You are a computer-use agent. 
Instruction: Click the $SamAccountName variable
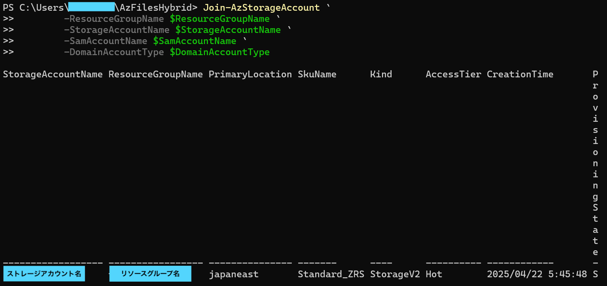(x=194, y=41)
